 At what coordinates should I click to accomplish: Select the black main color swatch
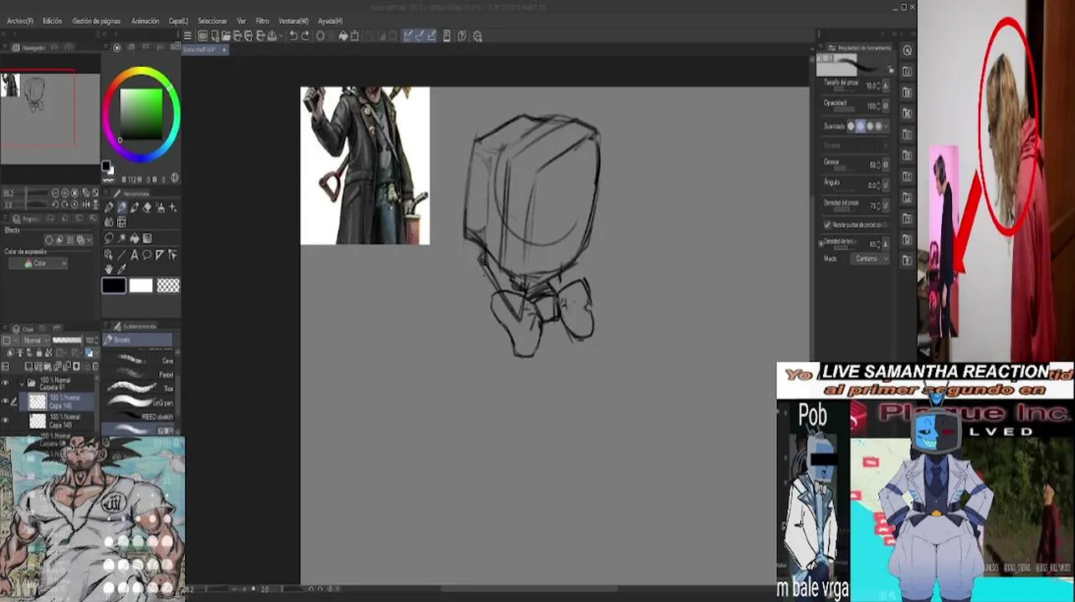coord(114,286)
